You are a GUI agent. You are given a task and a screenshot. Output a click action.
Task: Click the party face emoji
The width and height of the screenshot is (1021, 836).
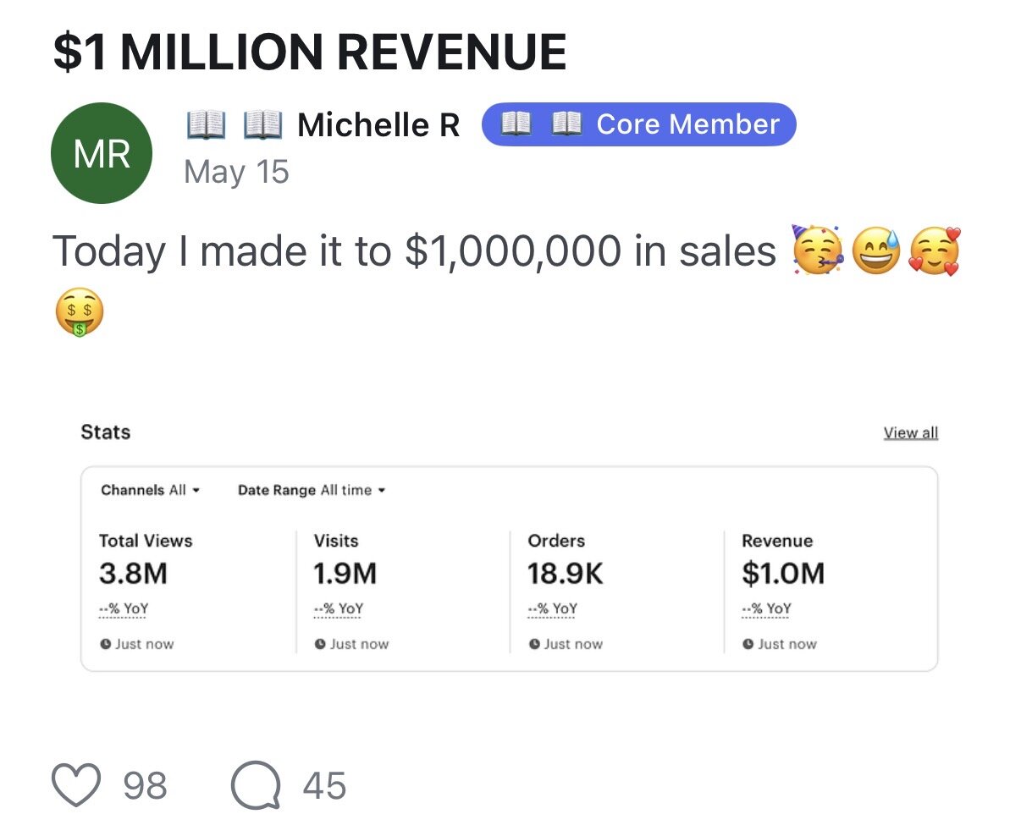pos(817,250)
